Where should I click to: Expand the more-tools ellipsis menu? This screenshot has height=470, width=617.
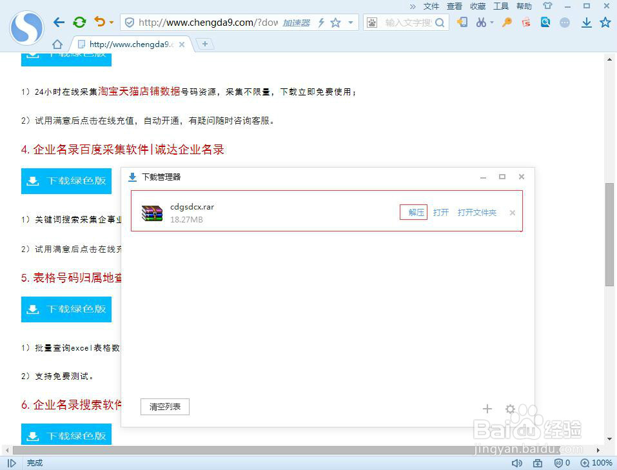pos(565,23)
